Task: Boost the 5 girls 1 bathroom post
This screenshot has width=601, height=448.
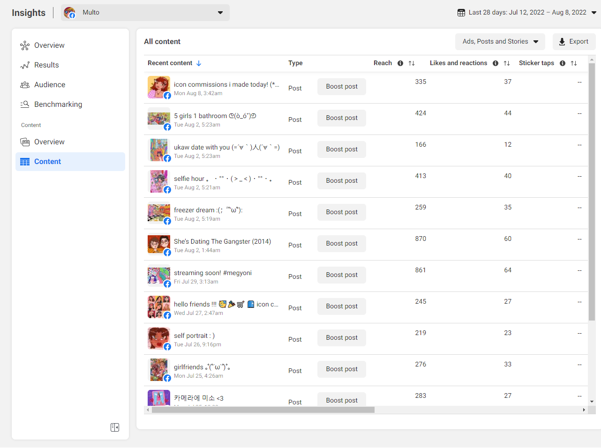Action: pyautogui.click(x=342, y=118)
